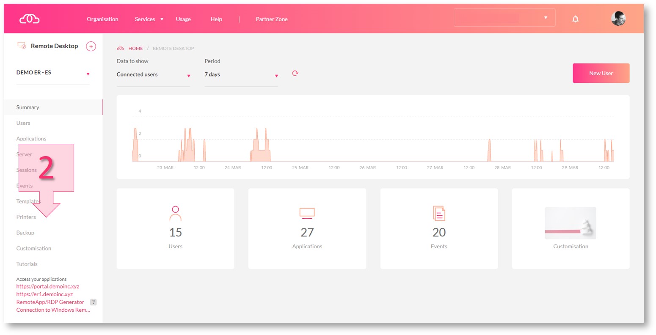Screen dimensions: 656x335
Task: Open the Organisation menu
Action: (102, 19)
